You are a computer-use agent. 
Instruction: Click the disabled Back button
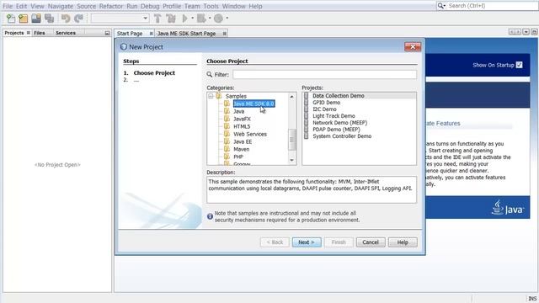click(275, 242)
